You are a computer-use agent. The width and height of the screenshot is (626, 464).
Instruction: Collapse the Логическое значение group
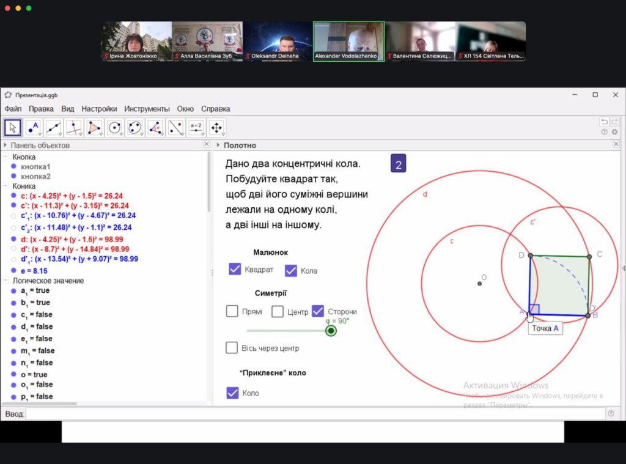[6, 281]
